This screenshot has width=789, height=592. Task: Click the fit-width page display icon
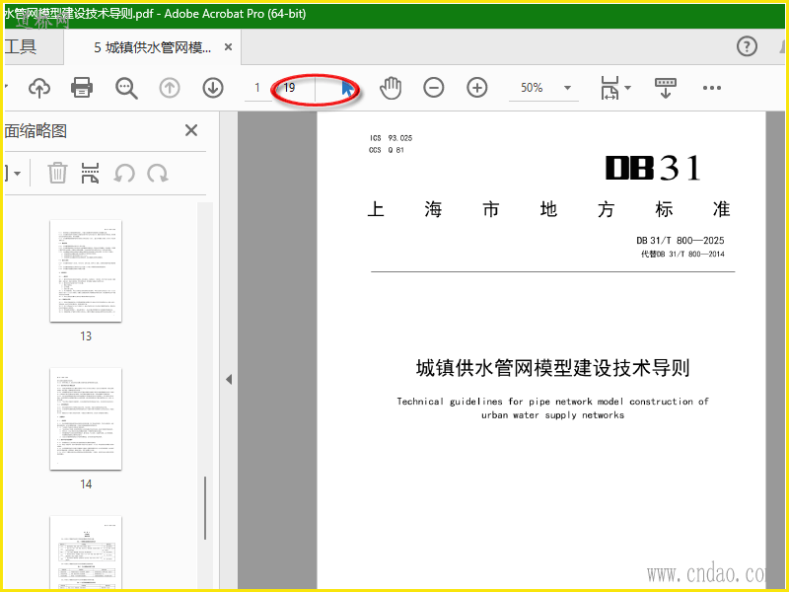point(610,88)
